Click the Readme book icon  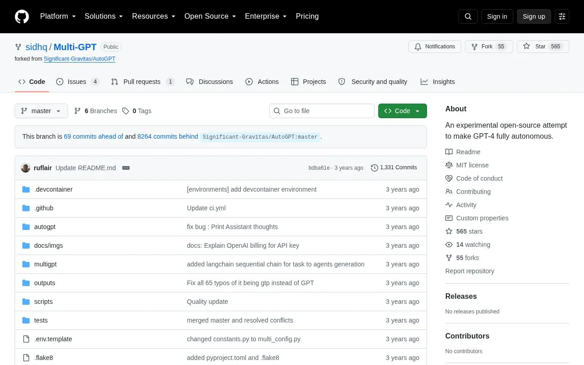(449, 152)
